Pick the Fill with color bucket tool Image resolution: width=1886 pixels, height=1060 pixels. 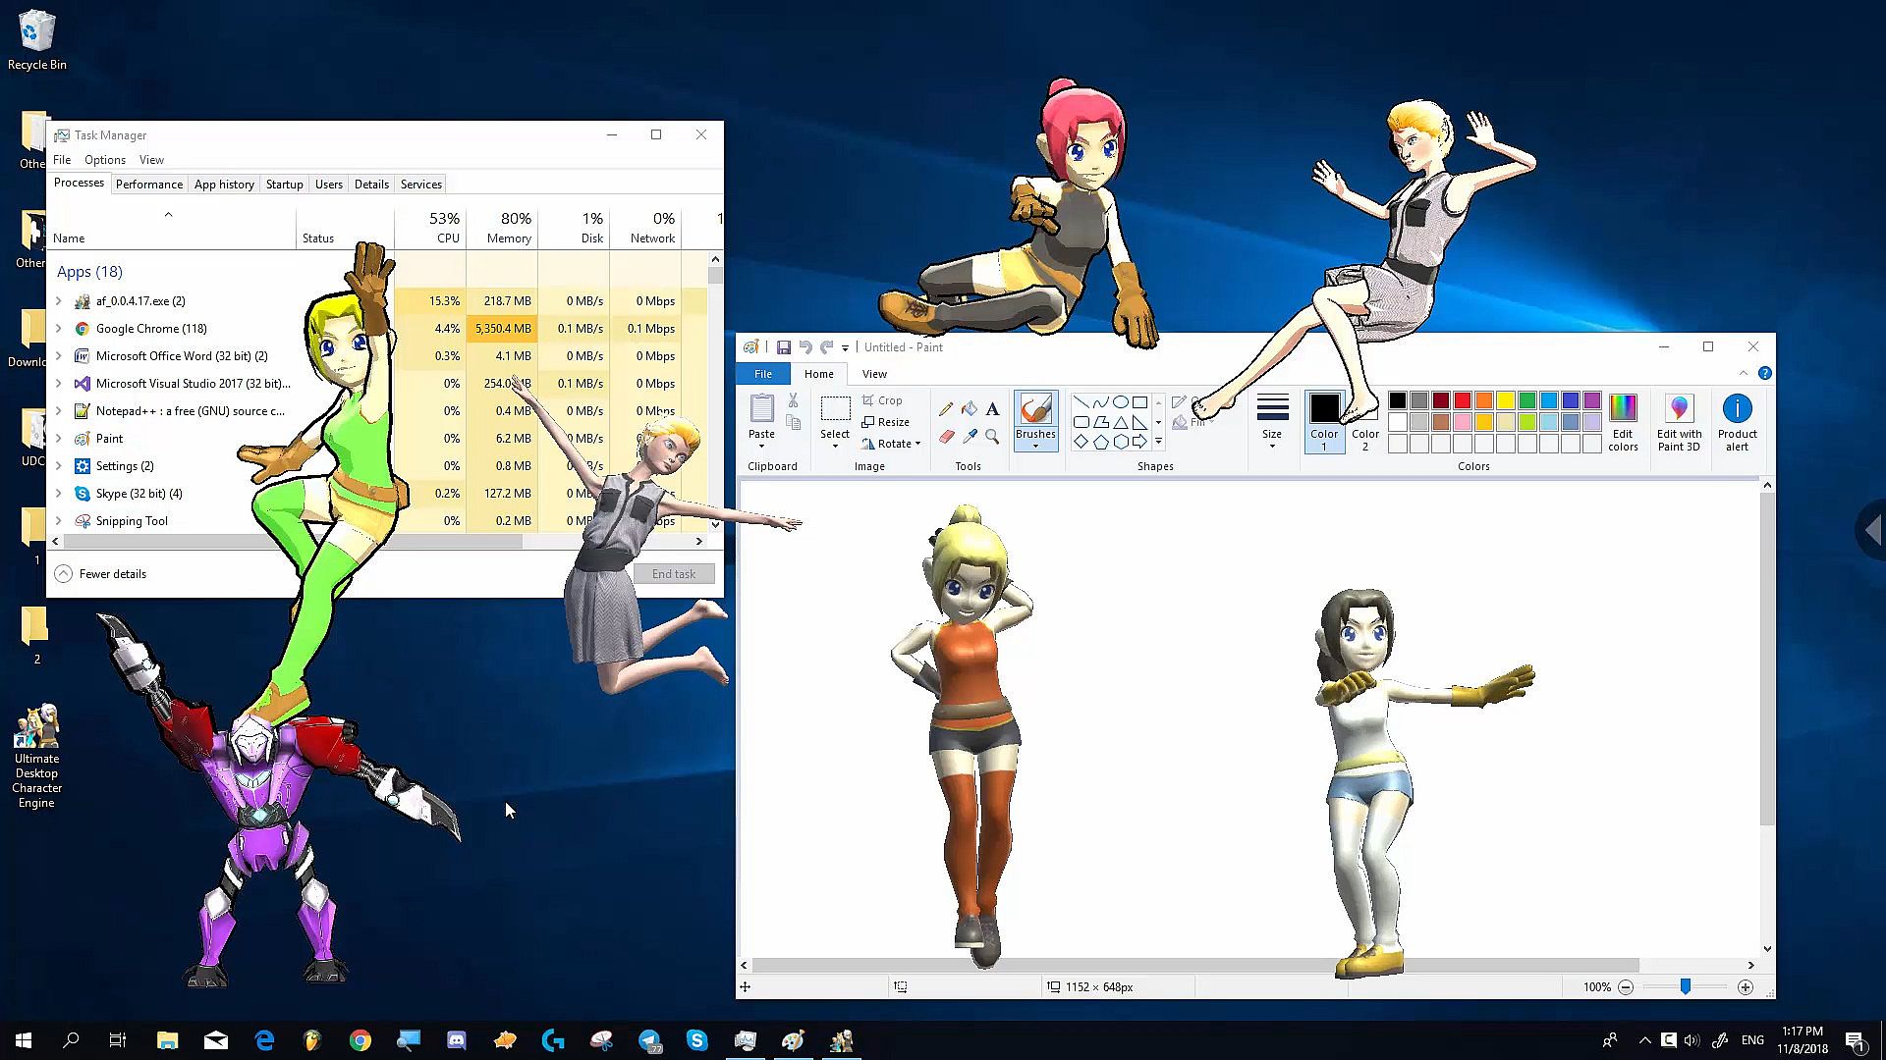(x=970, y=409)
